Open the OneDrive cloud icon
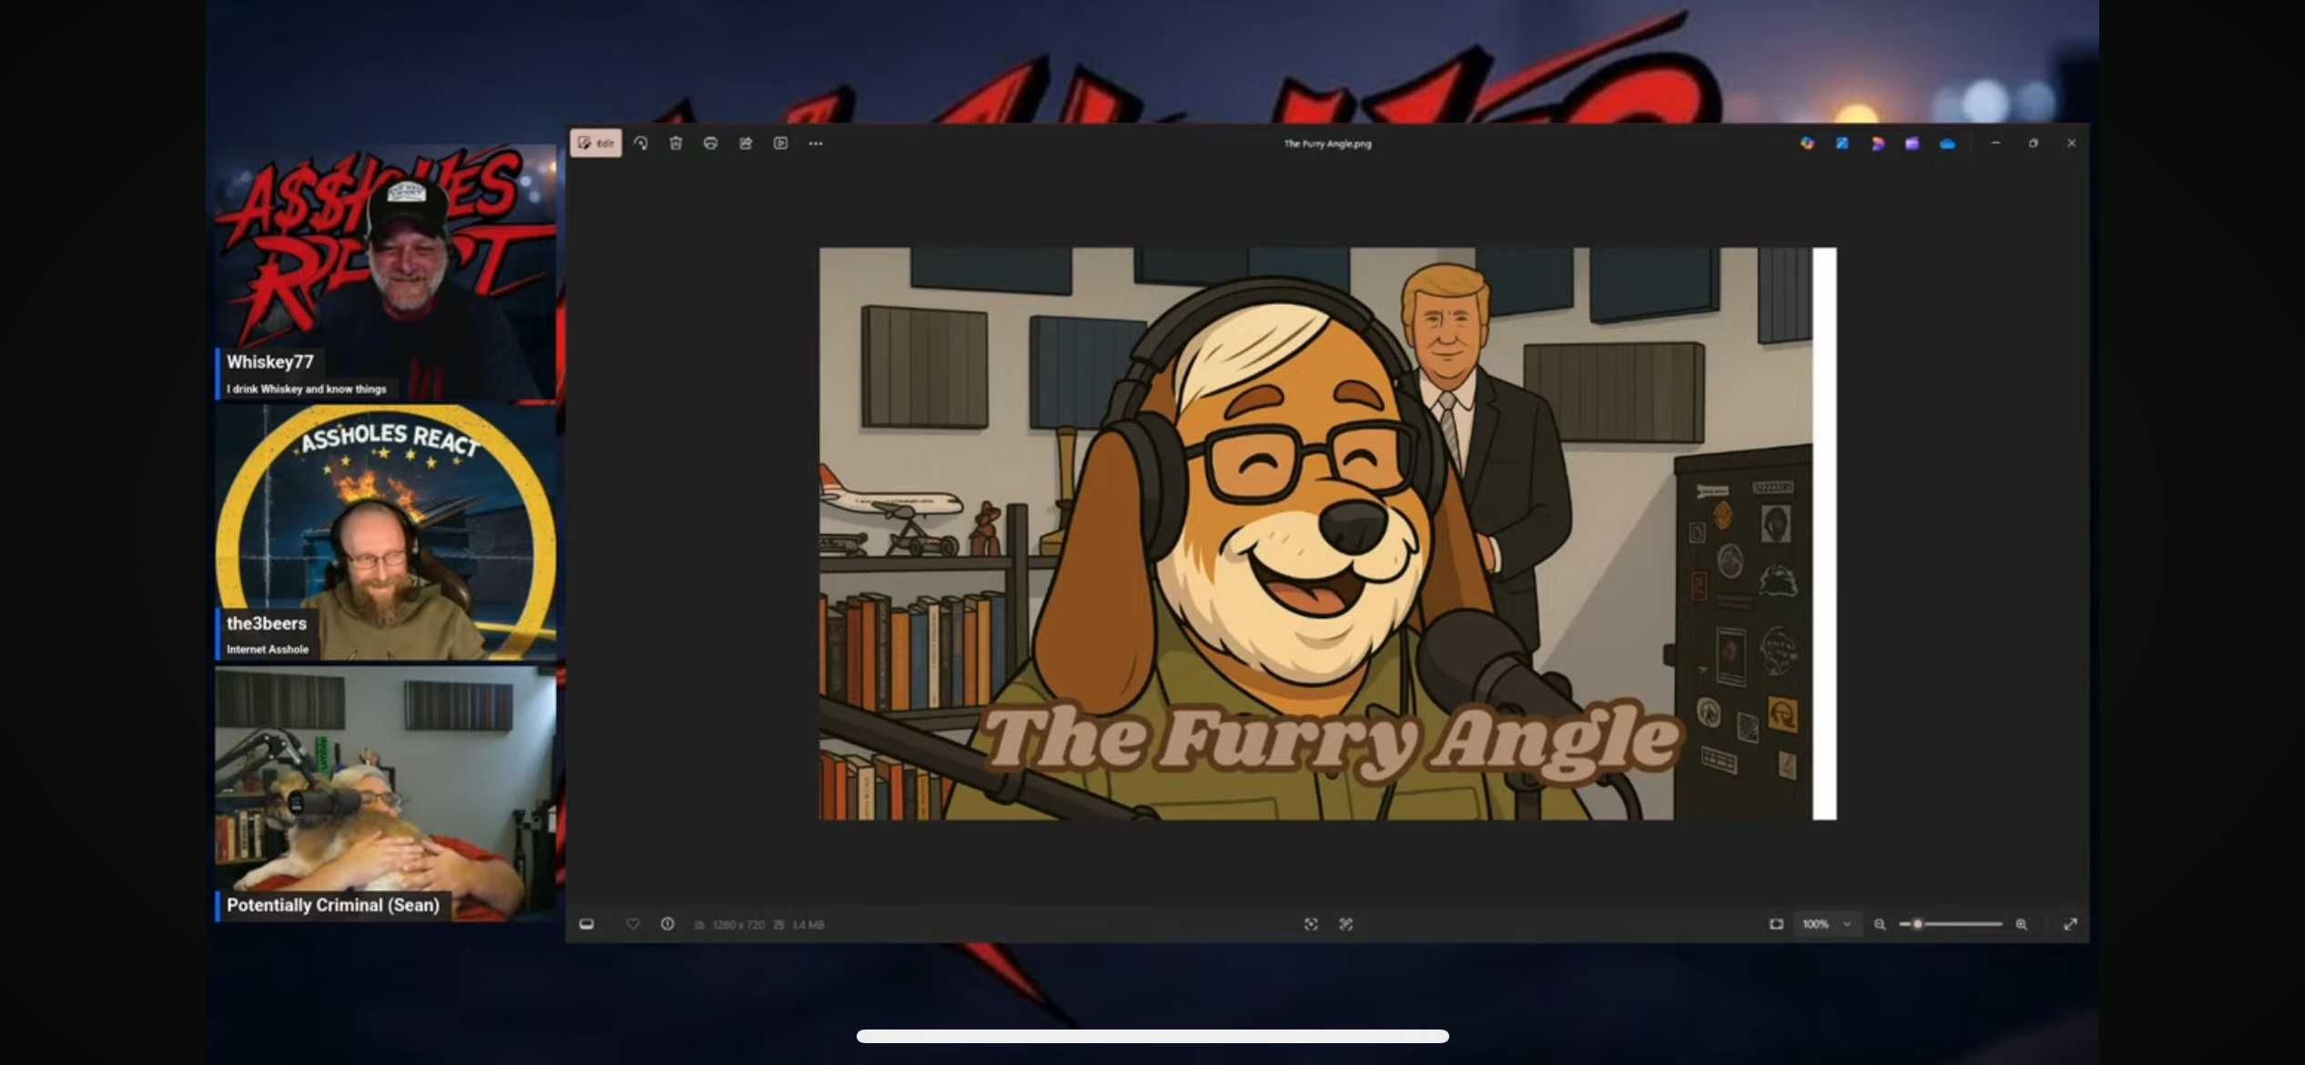2305x1065 pixels. tap(1947, 143)
